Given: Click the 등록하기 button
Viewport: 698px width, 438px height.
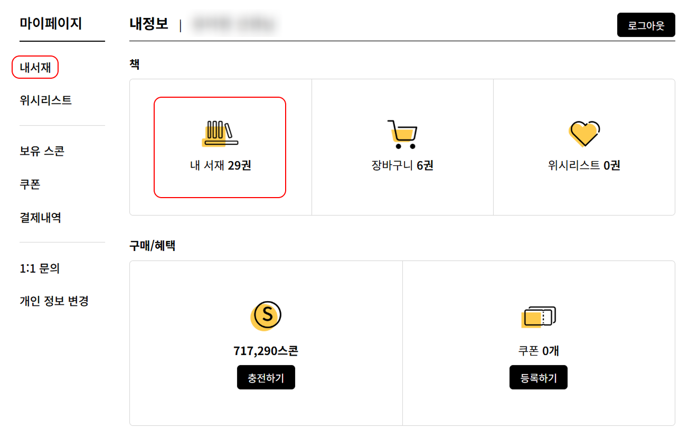Looking at the screenshot, I should [539, 377].
